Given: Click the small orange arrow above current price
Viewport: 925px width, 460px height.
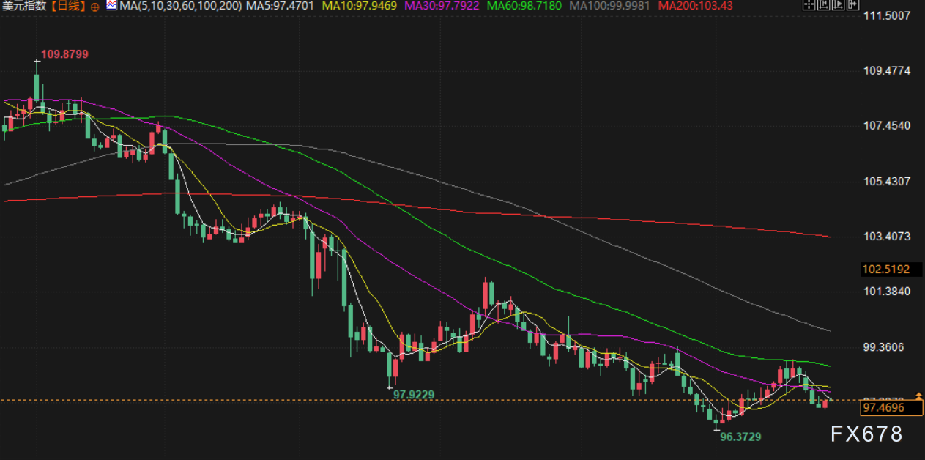Looking at the screenshot, I should tap(918, 396).
